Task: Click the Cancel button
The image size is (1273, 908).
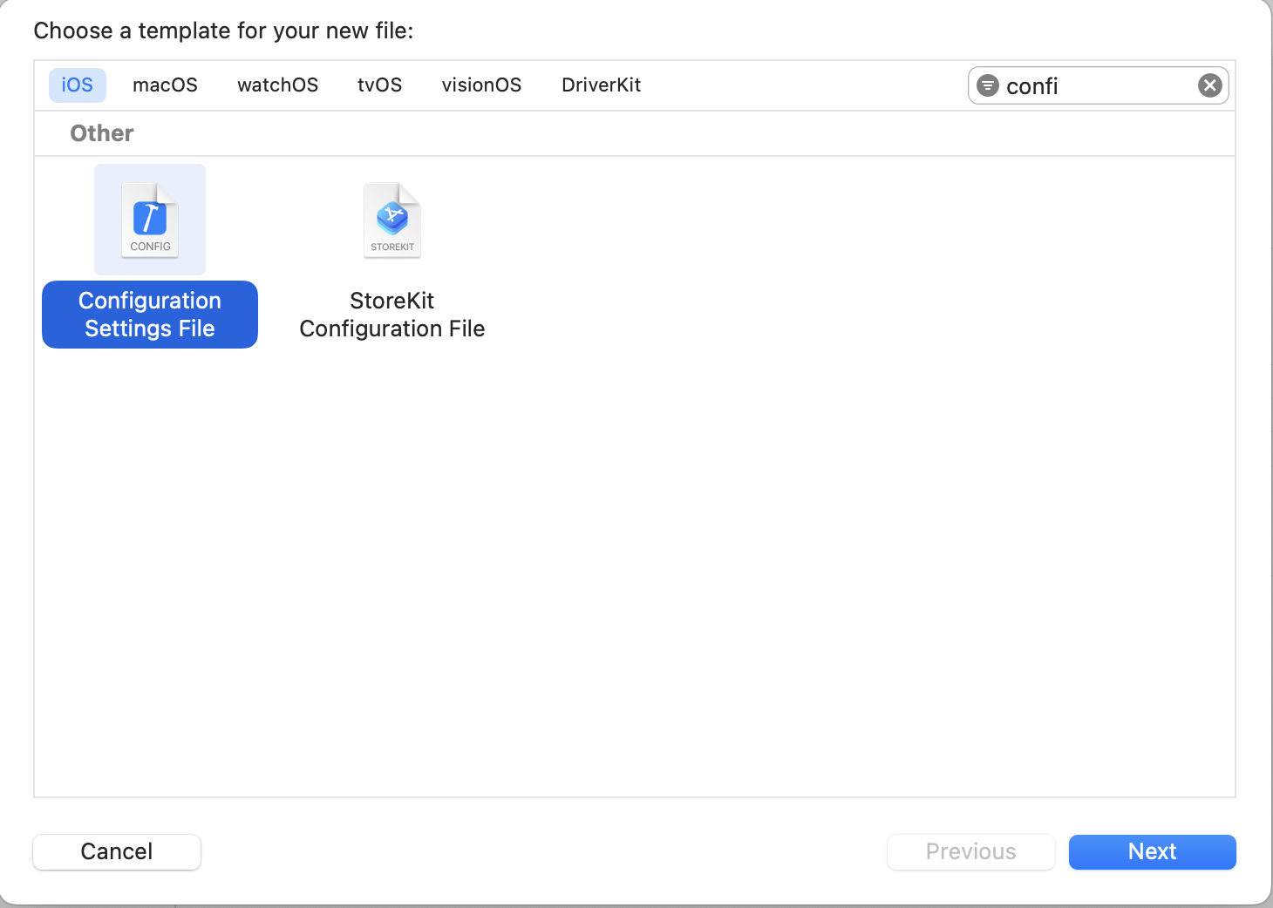Action: click(x=117, y=851)
